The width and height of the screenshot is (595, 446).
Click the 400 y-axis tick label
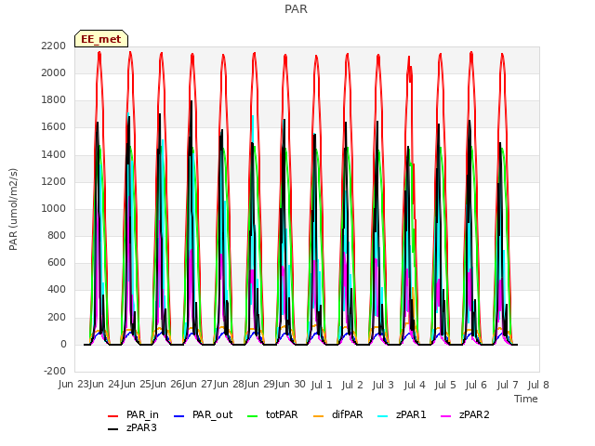(x=57, y=290)
